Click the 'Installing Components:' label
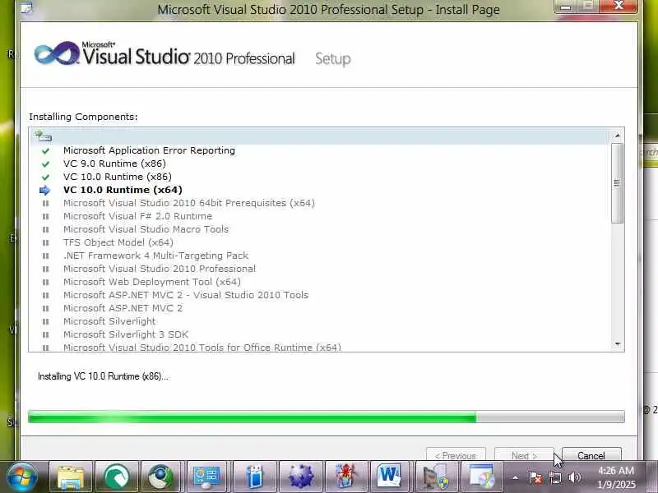658x493 pixels. [x=83, y=117]
